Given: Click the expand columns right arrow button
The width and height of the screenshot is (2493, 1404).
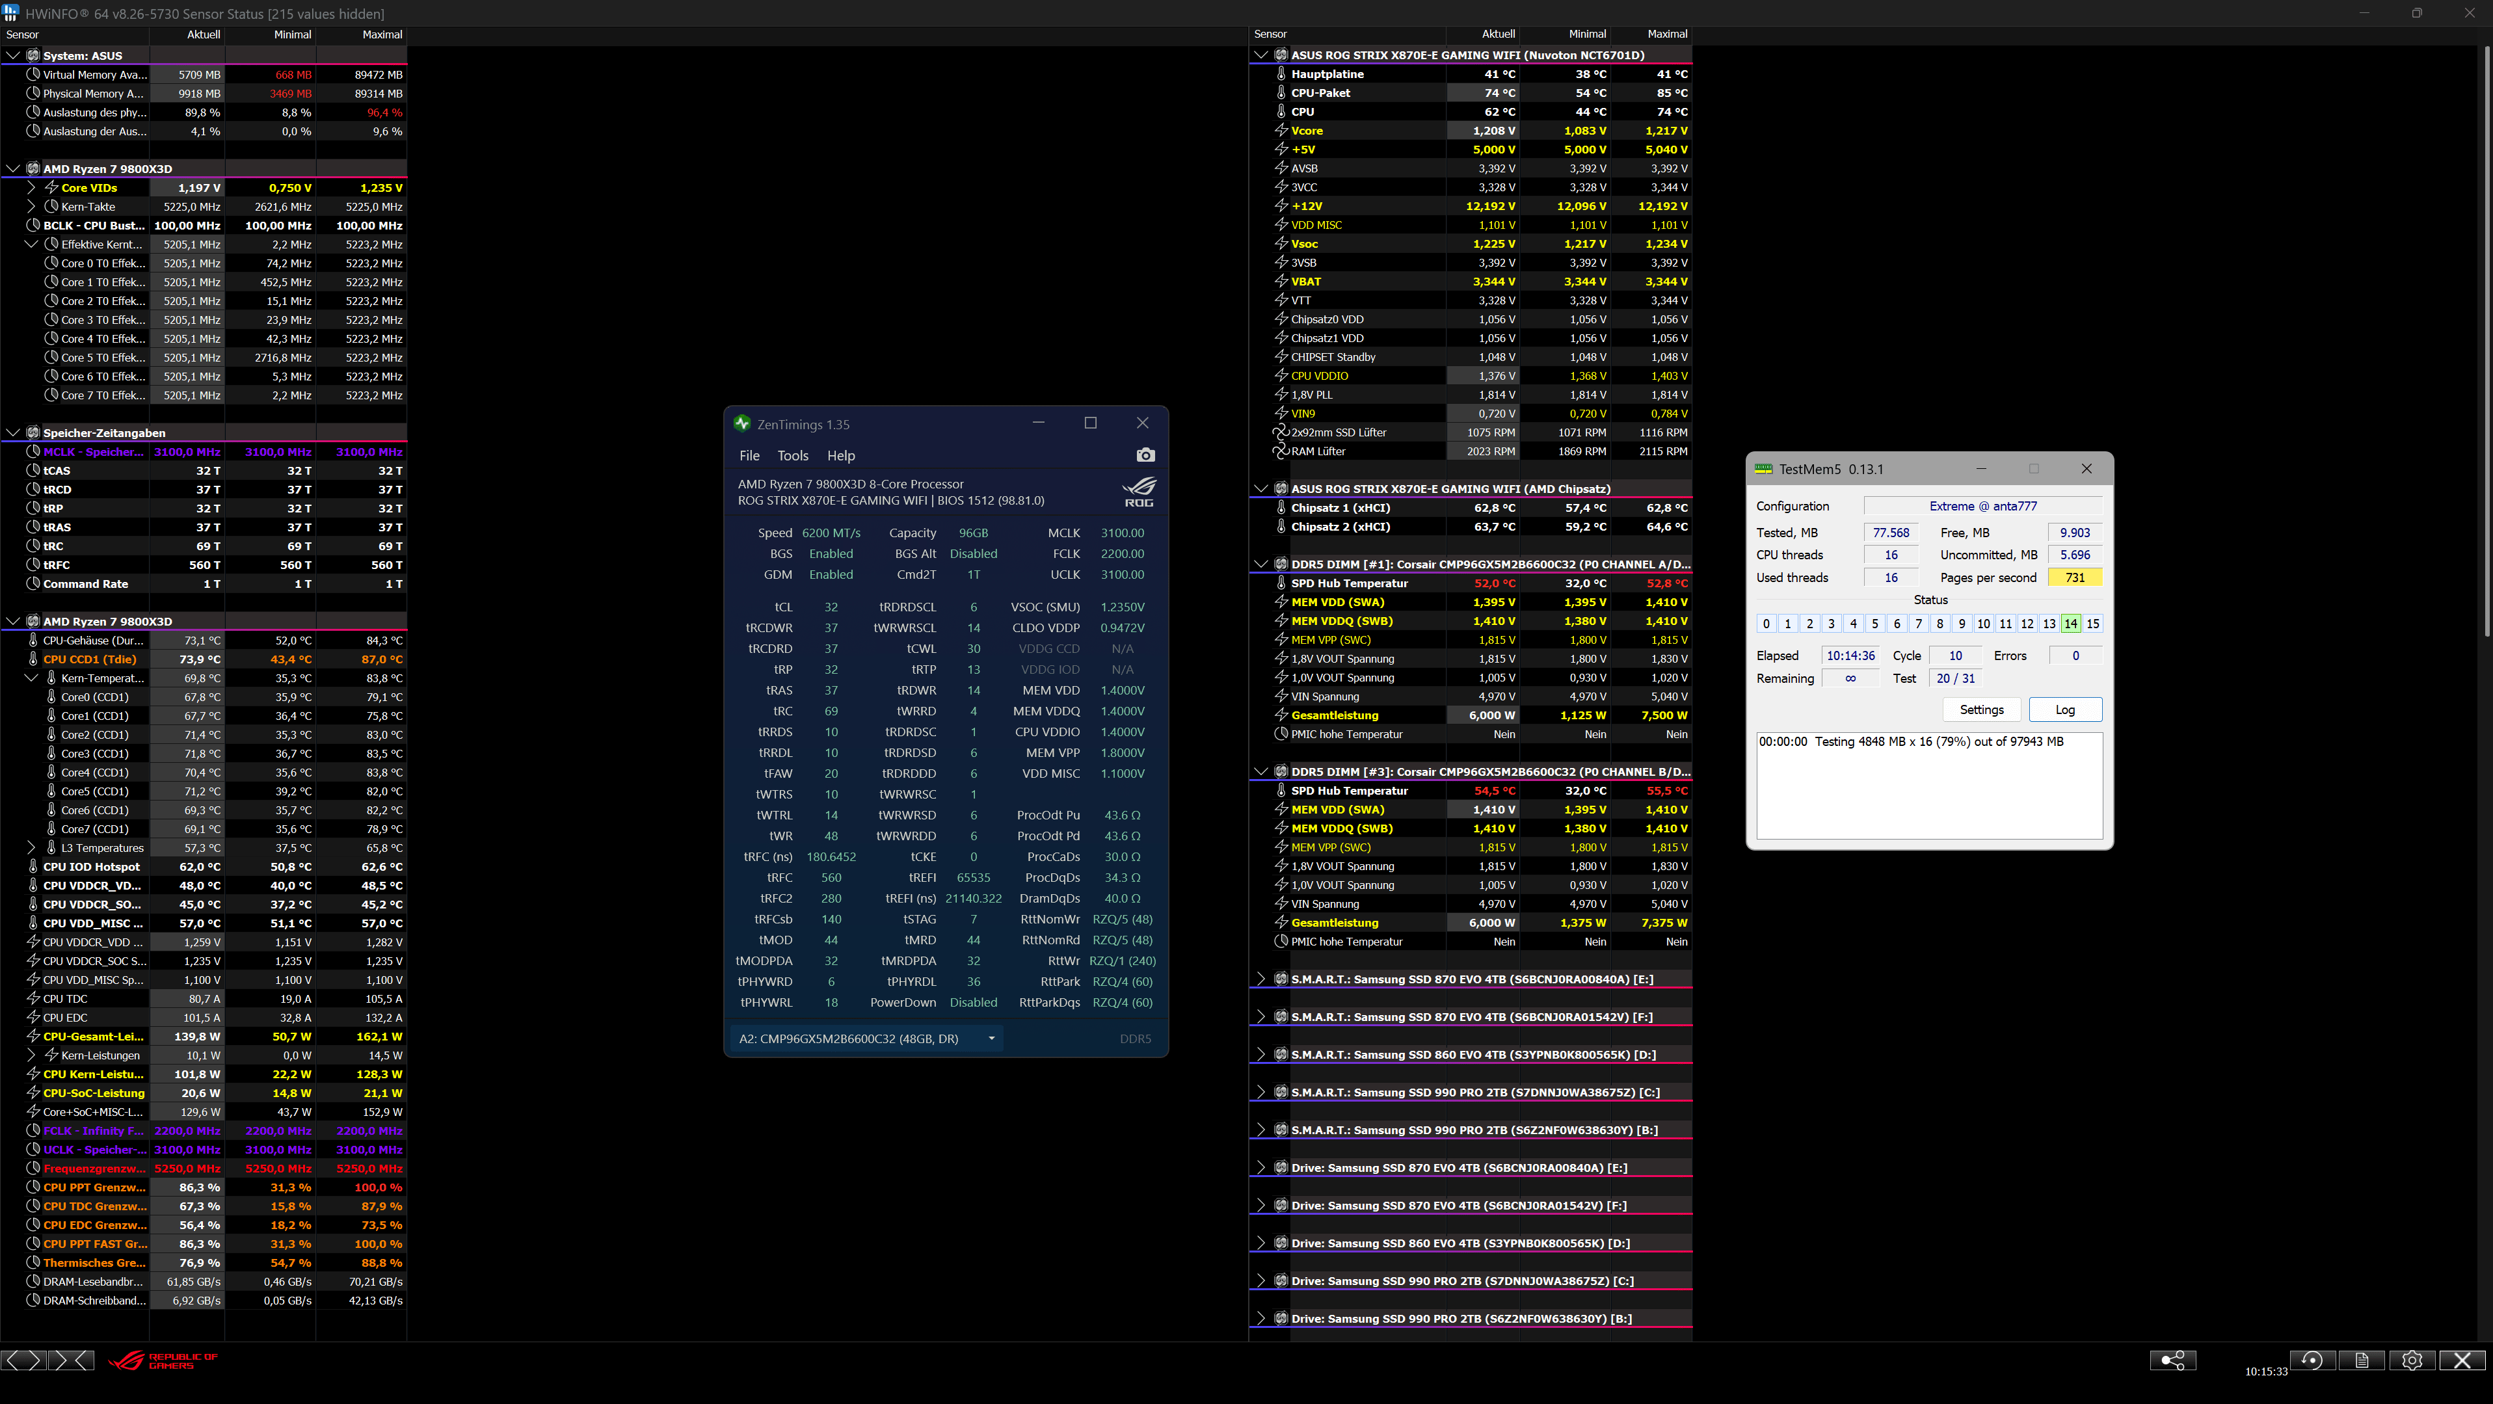Looking at the screenshot, I should (35, 1360).
